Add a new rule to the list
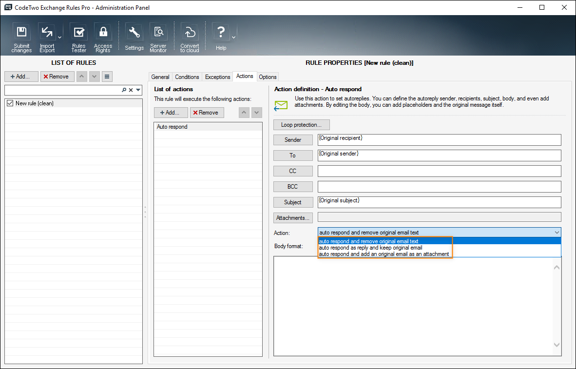This screenshot has width=576, height=369. tap(21, 77)
